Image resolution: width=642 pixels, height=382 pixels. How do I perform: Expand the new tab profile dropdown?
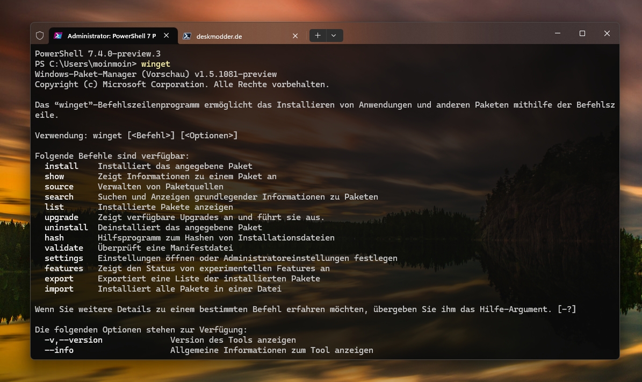pos(334,36)
